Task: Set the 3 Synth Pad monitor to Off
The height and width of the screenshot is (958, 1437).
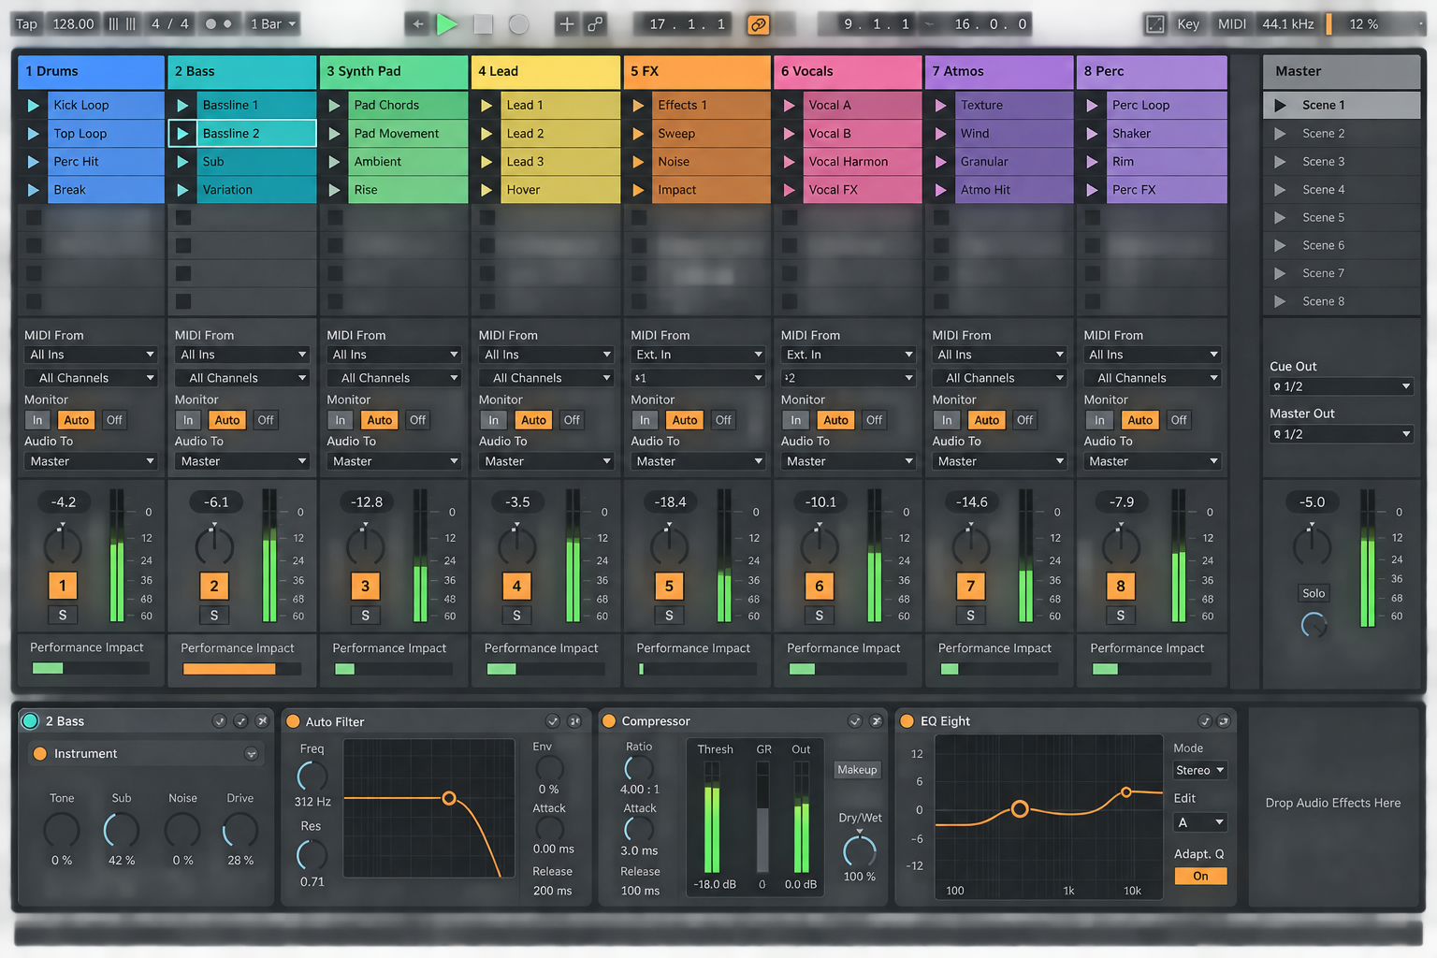Action: pyautogui.click(x=417, y=421)
